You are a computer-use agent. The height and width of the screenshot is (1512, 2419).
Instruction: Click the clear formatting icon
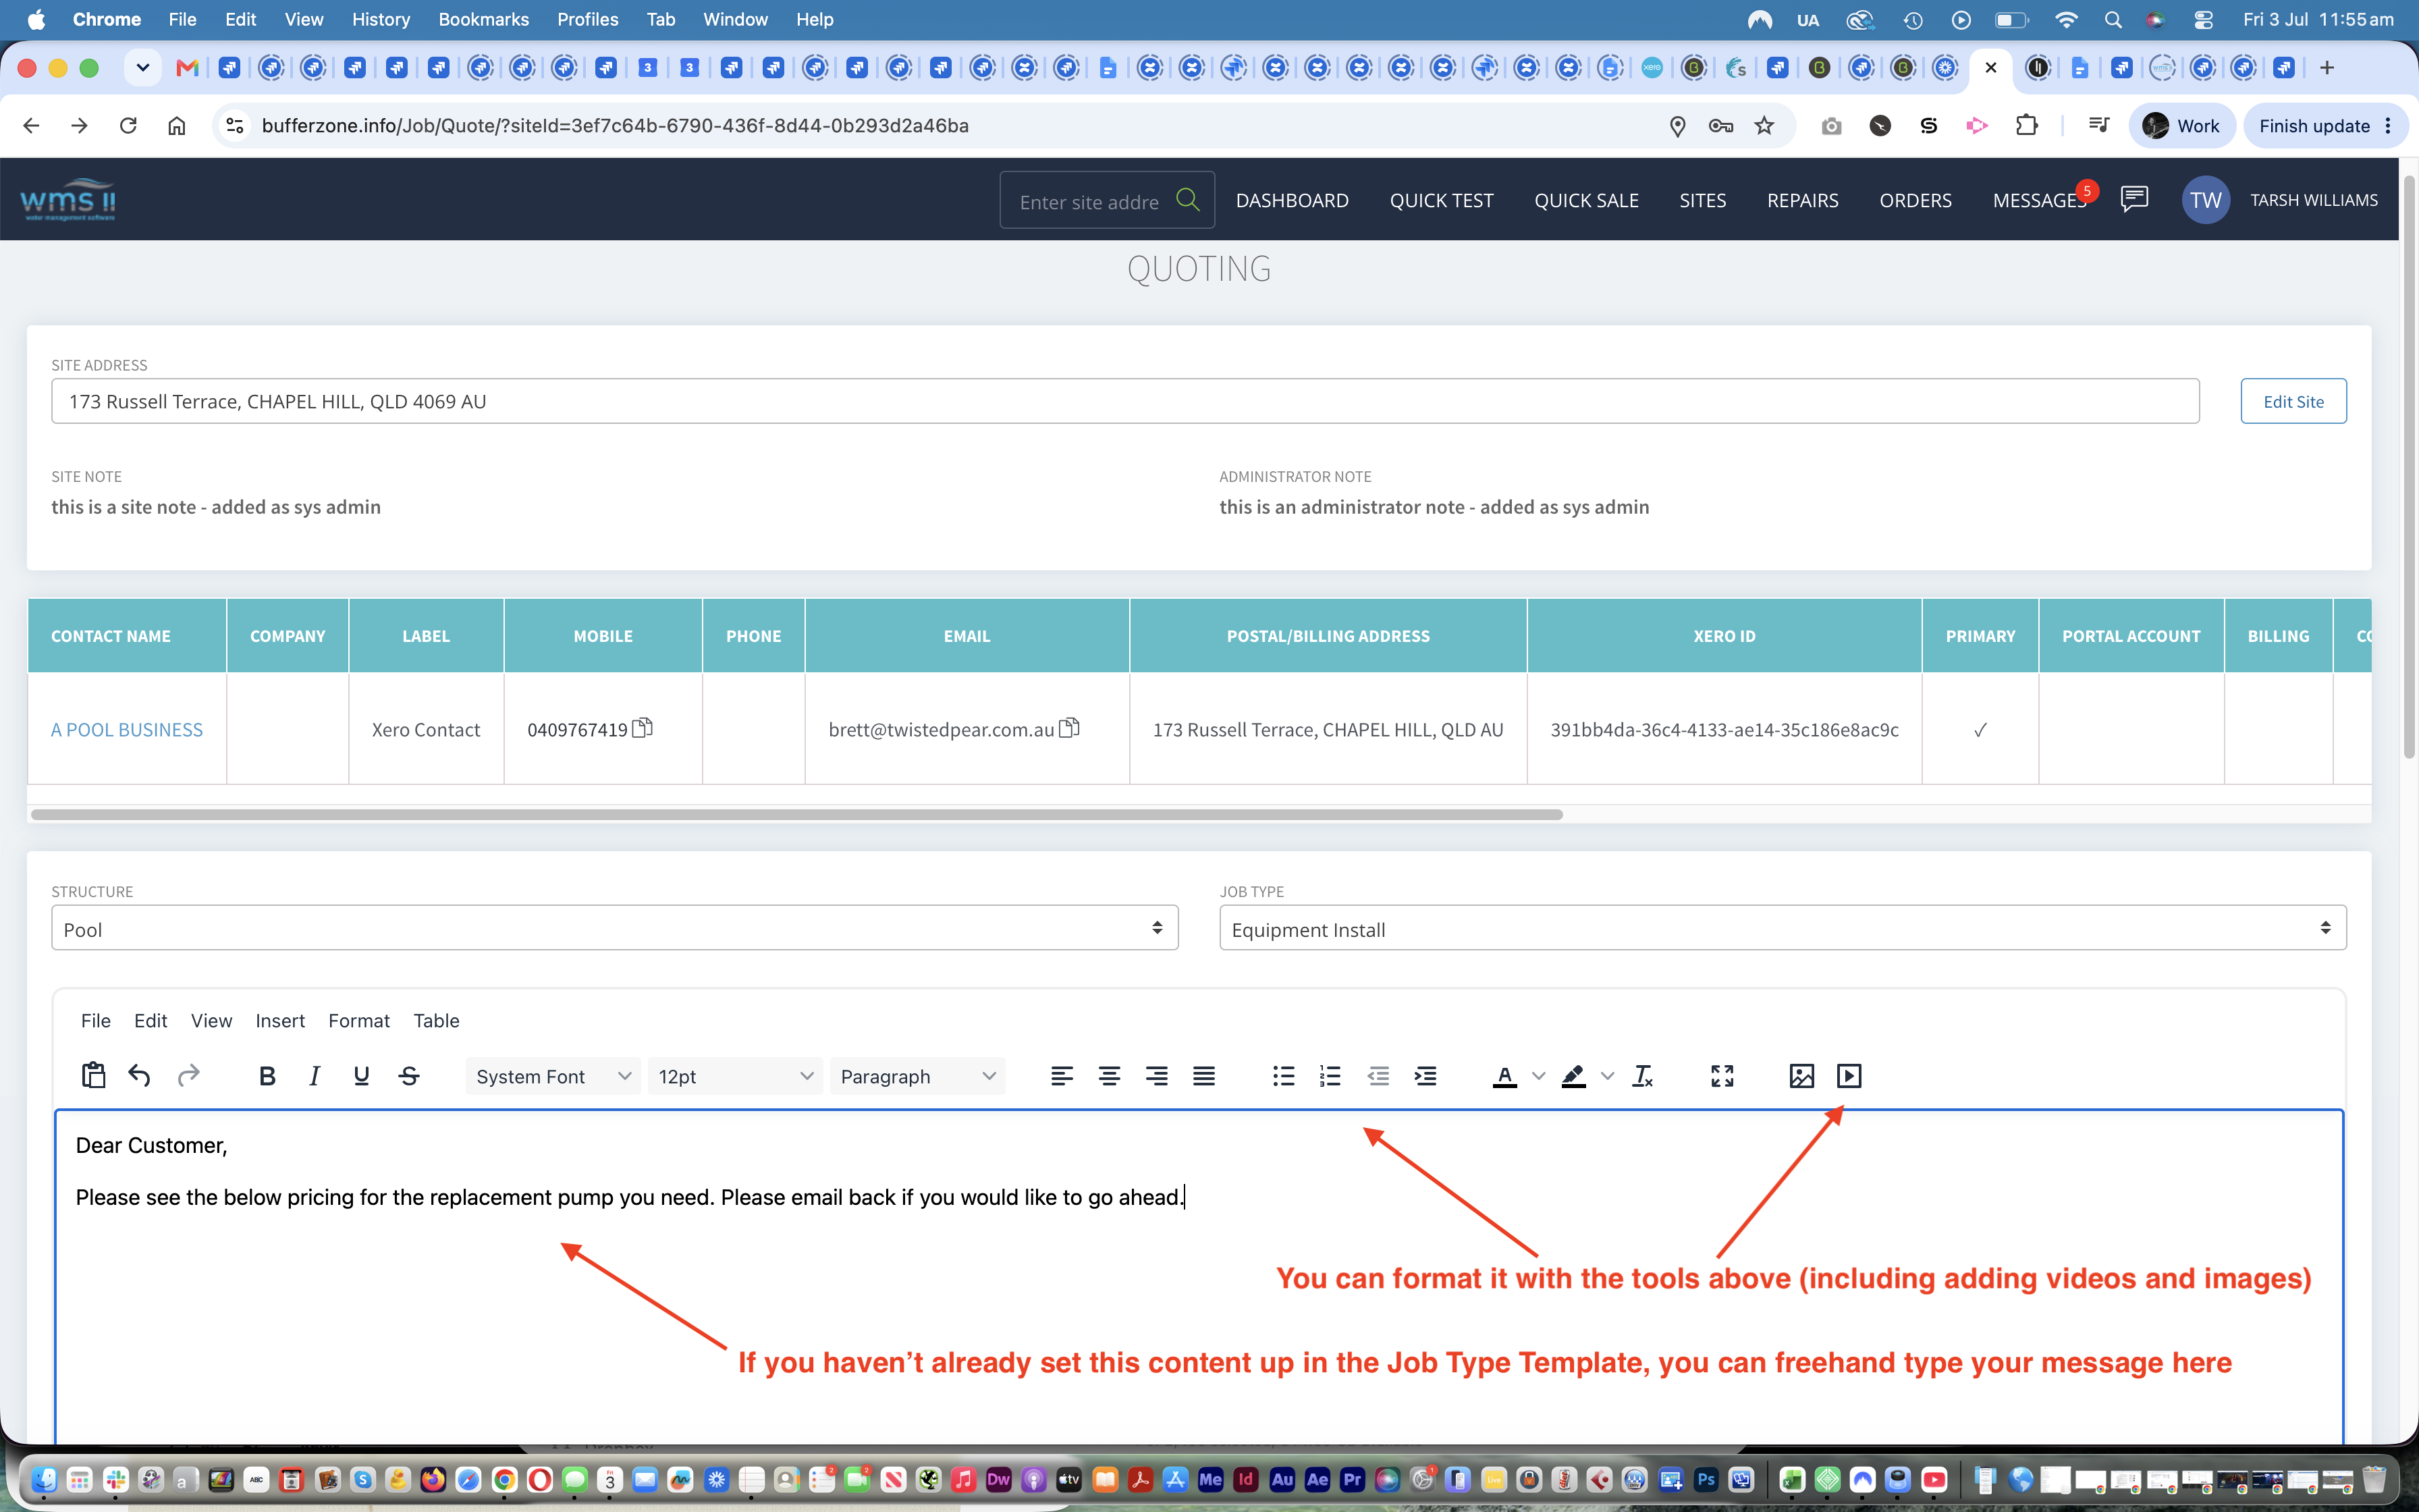click(1642, 1076)
